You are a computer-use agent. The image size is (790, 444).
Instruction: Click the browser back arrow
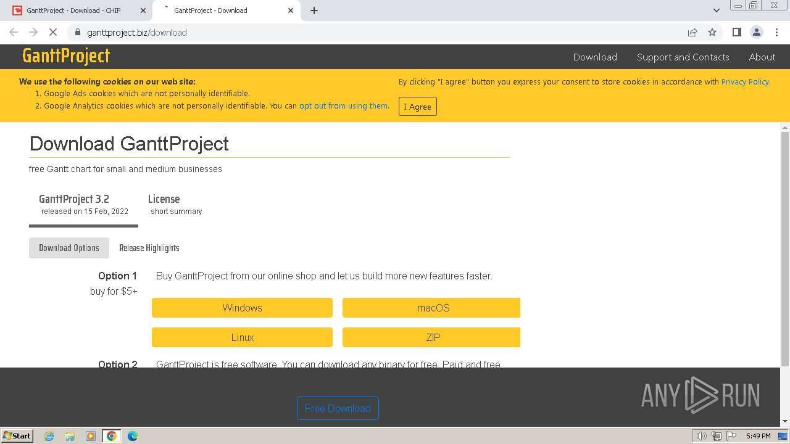click(x=14, y=32)
